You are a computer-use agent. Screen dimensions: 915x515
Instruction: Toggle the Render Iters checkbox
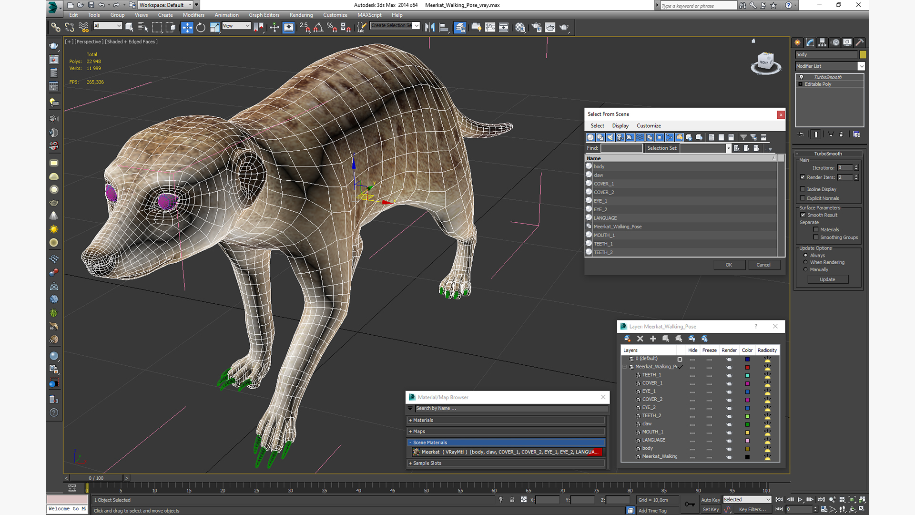coord(803,177)
